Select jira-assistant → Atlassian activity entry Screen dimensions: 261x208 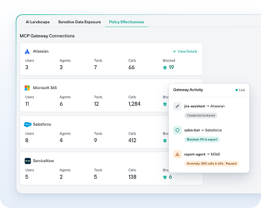point(204,106)
